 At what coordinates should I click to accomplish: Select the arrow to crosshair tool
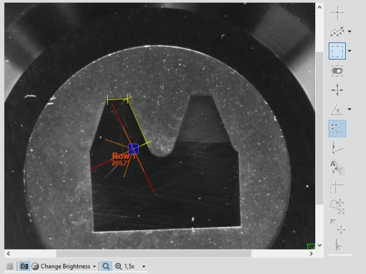[x=338, y=226]
